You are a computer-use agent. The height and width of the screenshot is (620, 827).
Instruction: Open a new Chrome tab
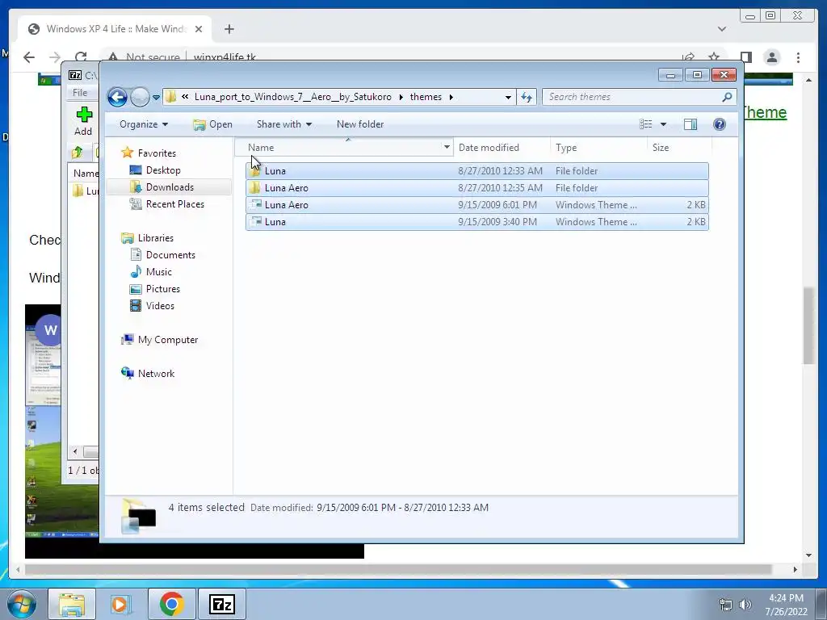(x=229, y=29)
